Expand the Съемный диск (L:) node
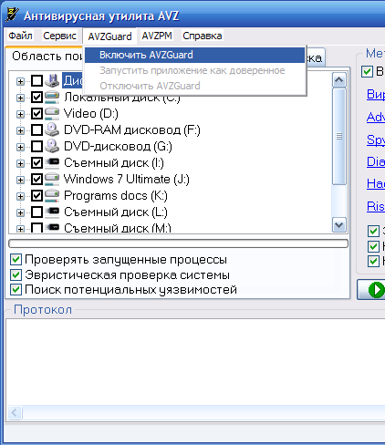 20,212
